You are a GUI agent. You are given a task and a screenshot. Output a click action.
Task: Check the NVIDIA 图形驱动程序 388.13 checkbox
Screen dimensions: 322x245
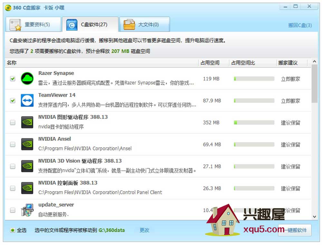[13, 123]
